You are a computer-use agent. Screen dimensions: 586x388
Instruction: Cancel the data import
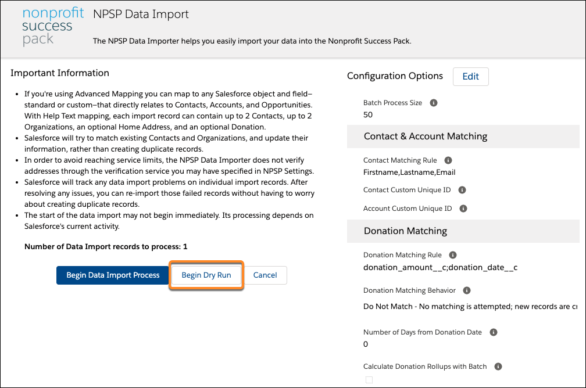[265, 275]
